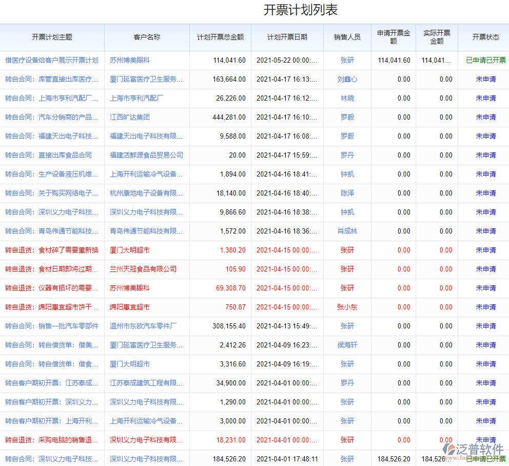Click the 计划开票总金额 column header

coord(220,37)
